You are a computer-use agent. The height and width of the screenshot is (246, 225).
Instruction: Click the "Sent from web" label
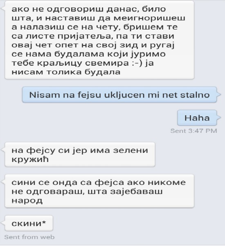tap(29, 237)
